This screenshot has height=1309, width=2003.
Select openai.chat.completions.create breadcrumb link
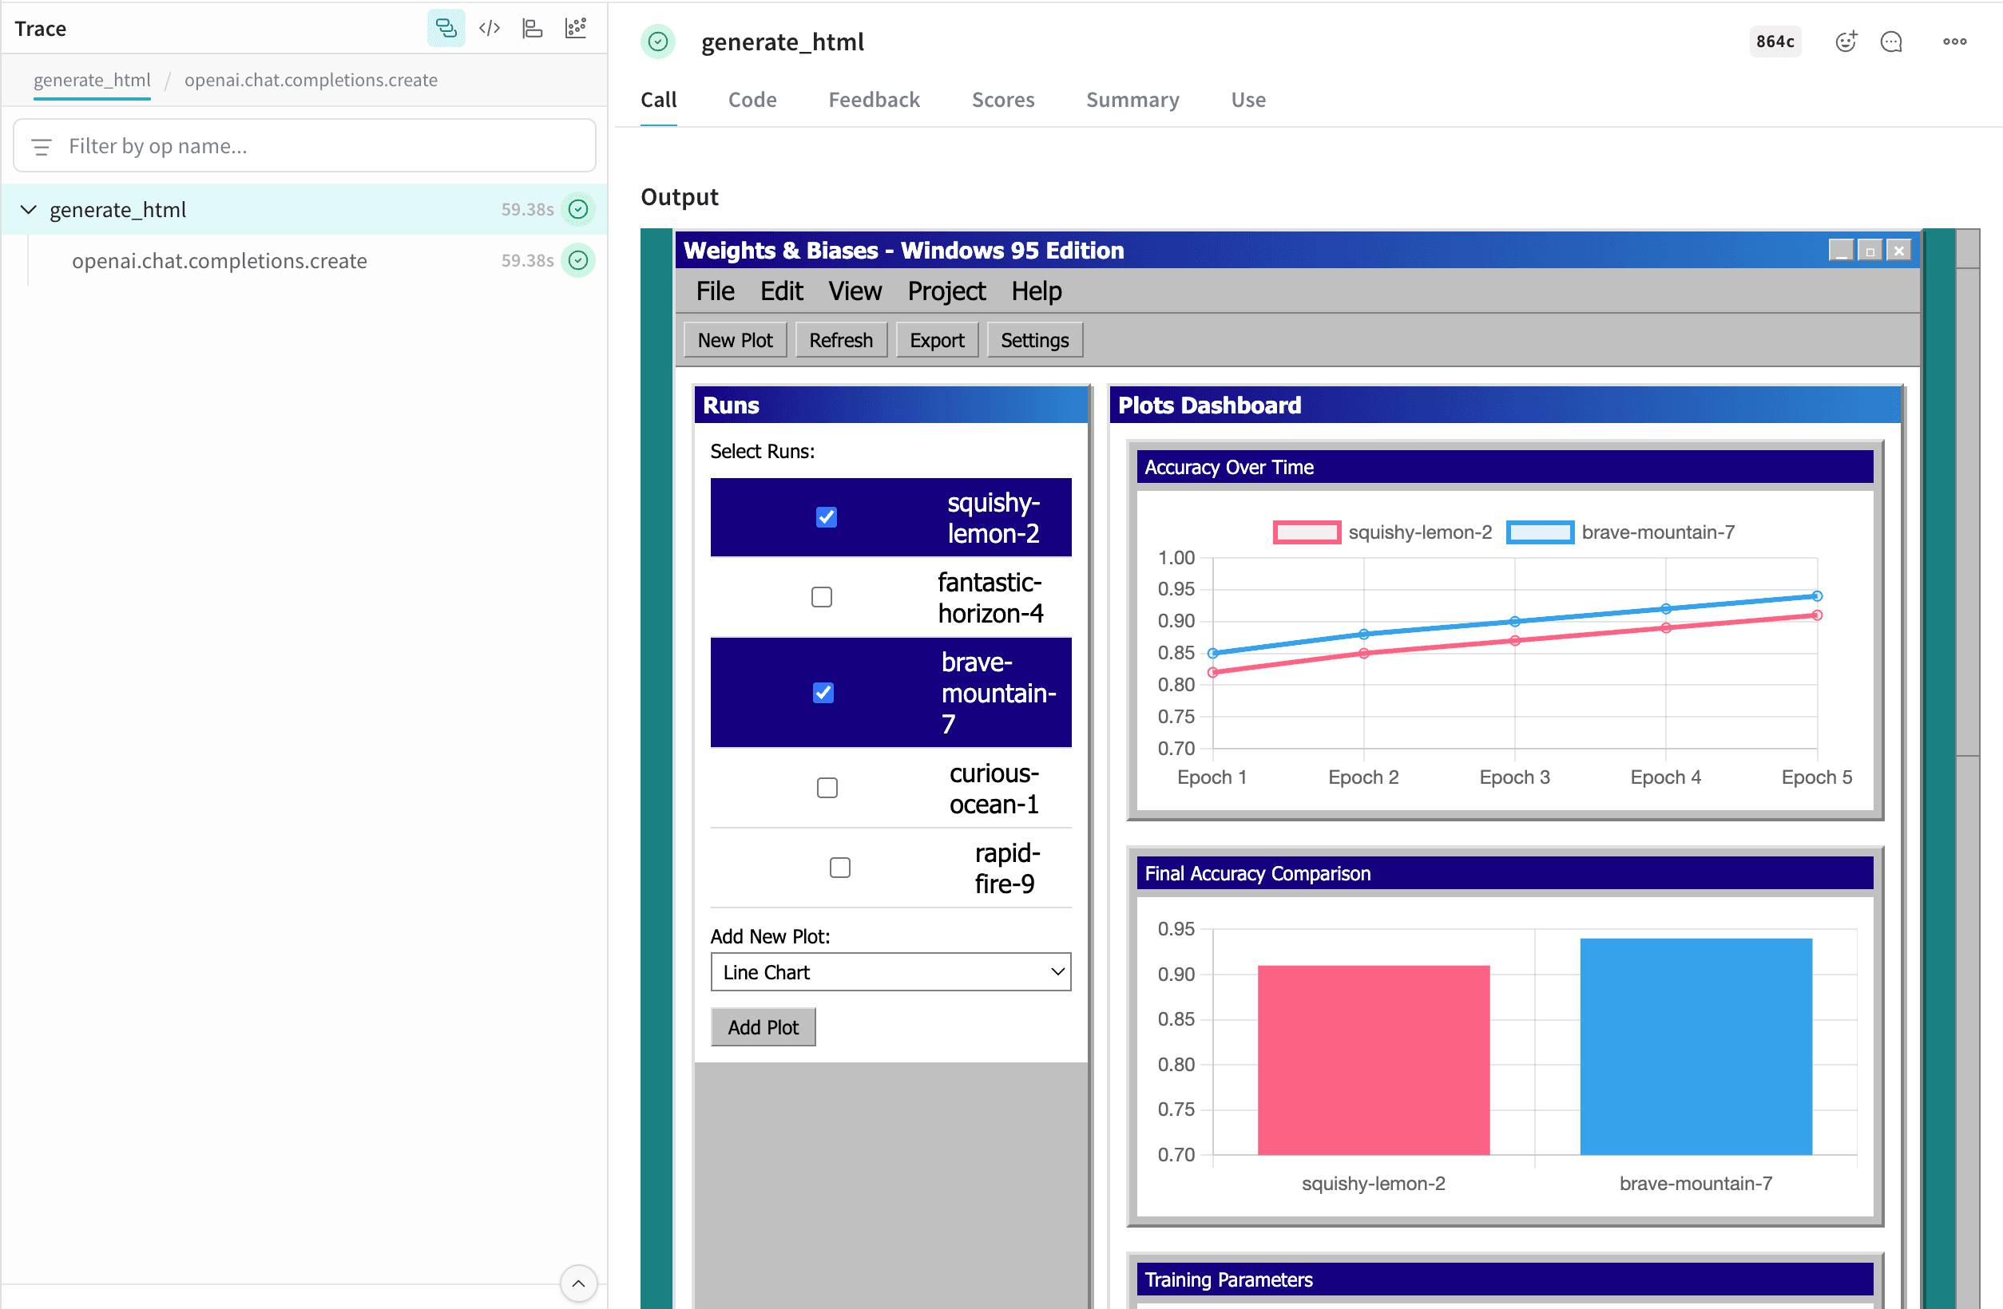coord(311,80)
